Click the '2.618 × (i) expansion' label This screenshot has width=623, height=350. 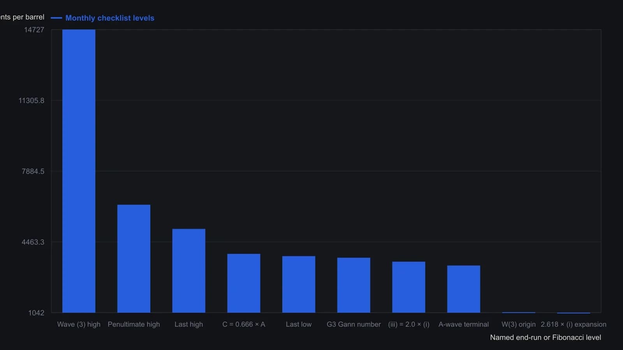573,324
